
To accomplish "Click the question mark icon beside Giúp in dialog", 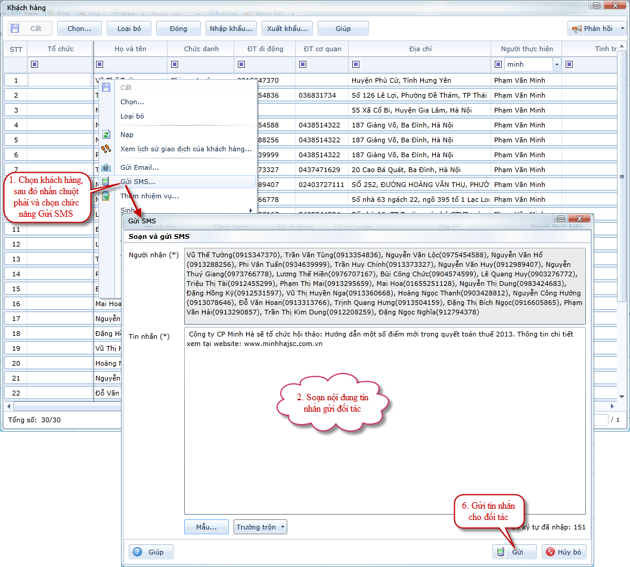I will click(138, 552).
